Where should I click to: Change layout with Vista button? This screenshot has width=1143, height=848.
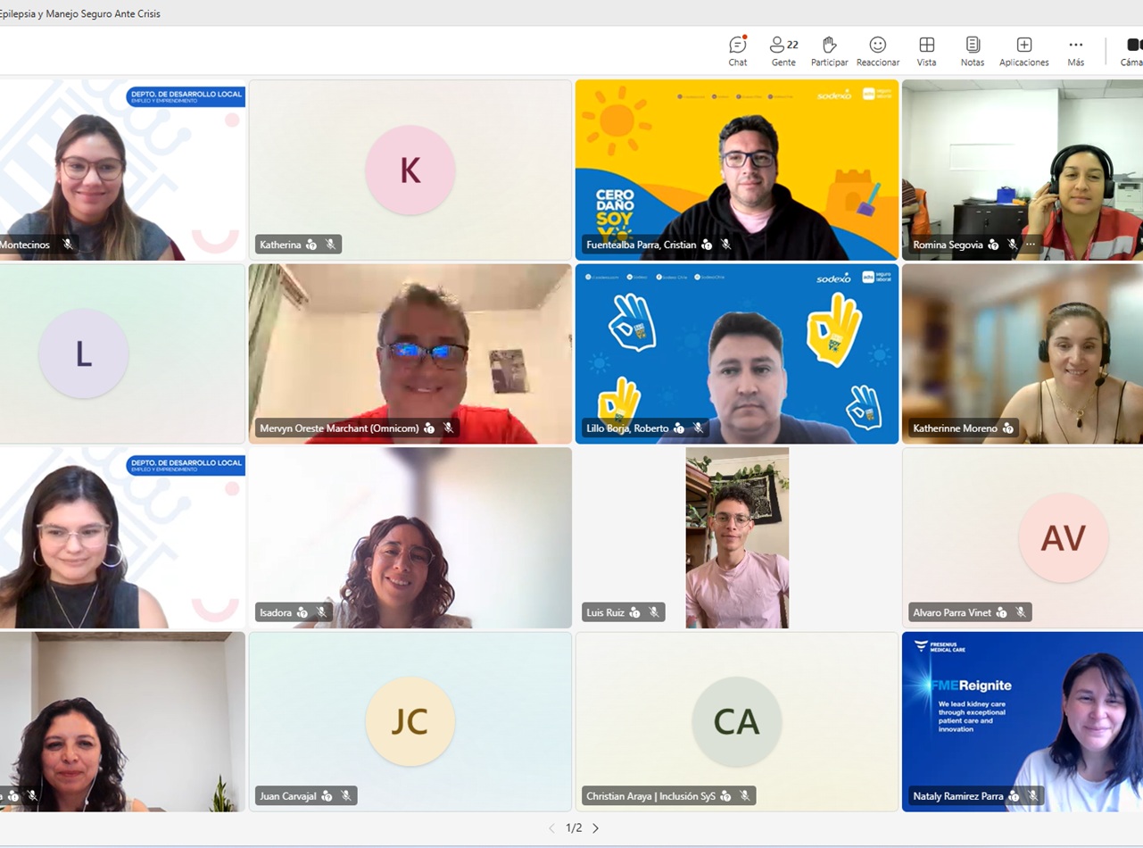click(x=926, y=51)
